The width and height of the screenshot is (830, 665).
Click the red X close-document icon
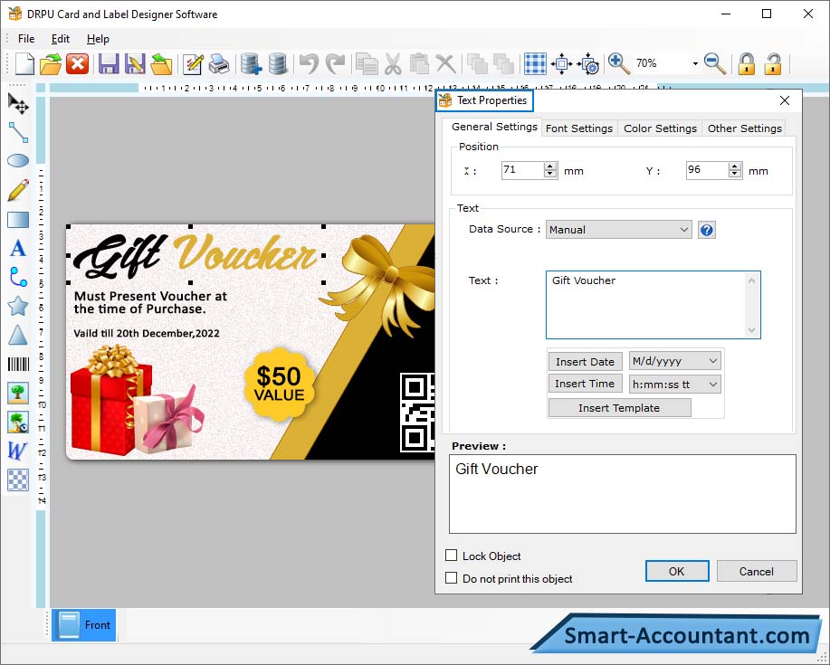77,64
